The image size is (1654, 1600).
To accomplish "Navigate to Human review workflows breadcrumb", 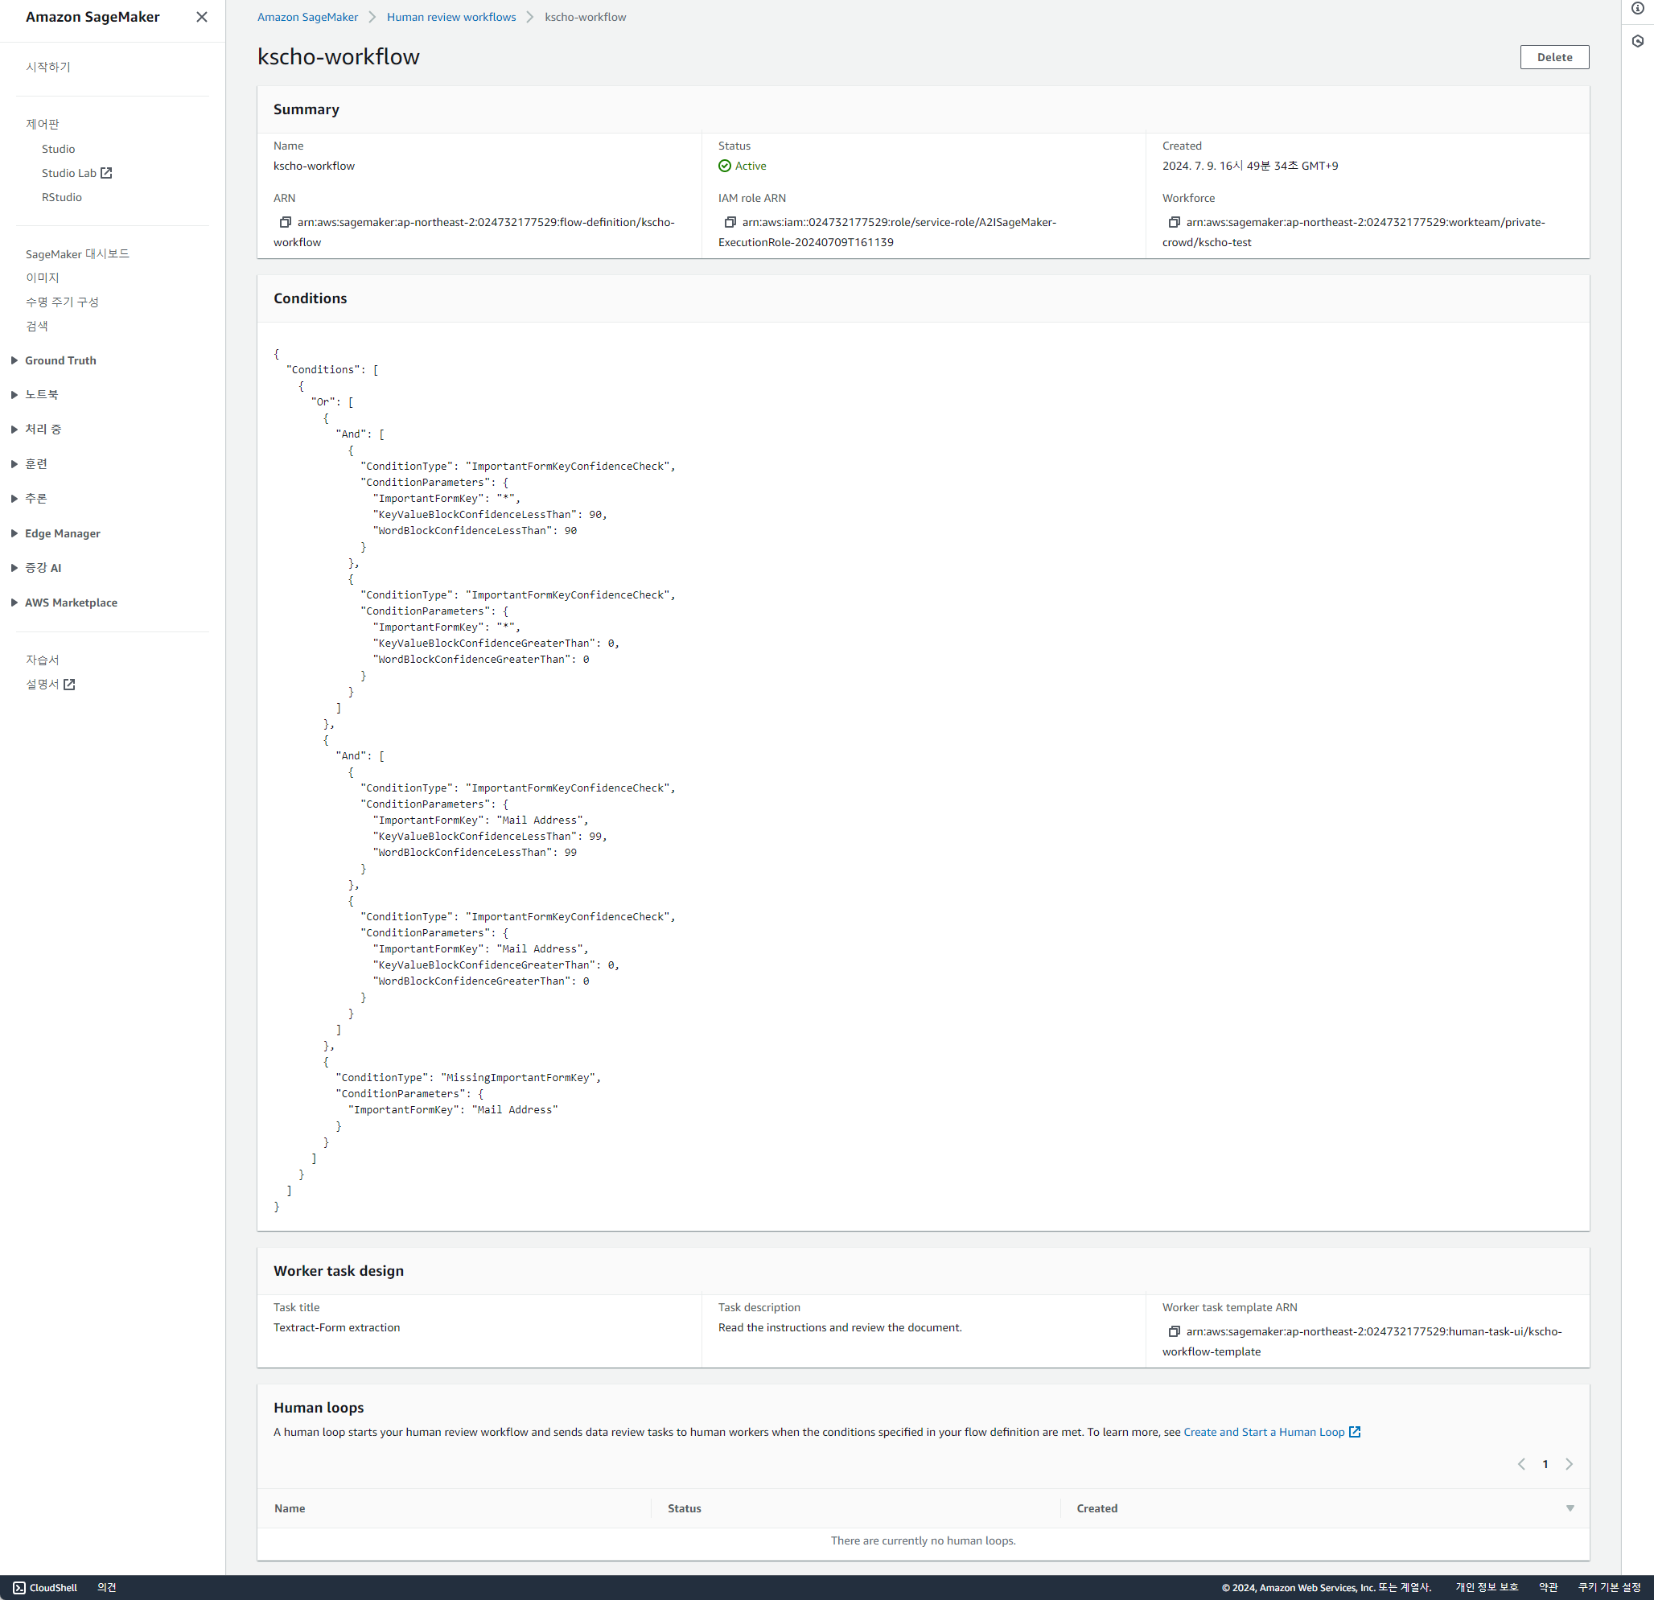I will point(451,16).
